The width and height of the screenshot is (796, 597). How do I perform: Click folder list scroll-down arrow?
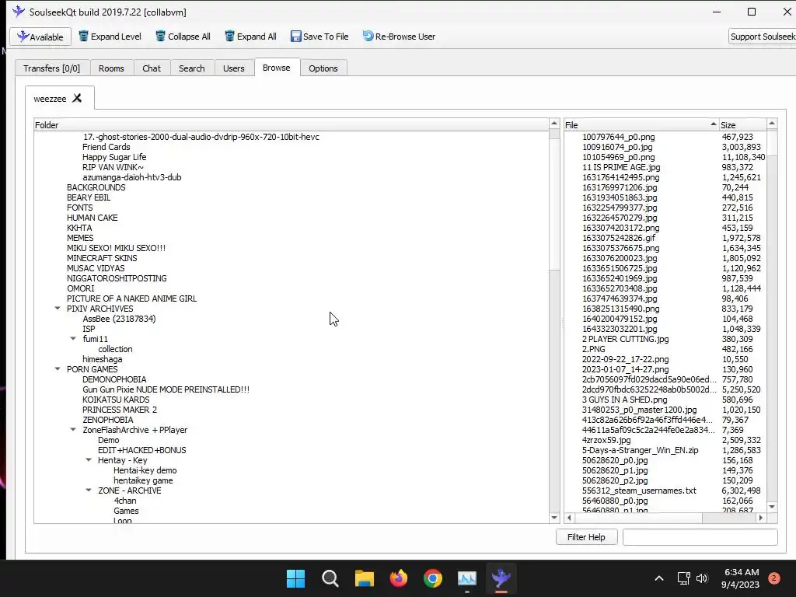[553, 517]
